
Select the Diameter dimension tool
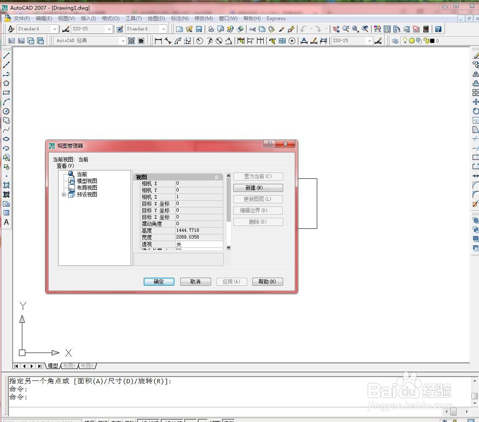point(219,40)
